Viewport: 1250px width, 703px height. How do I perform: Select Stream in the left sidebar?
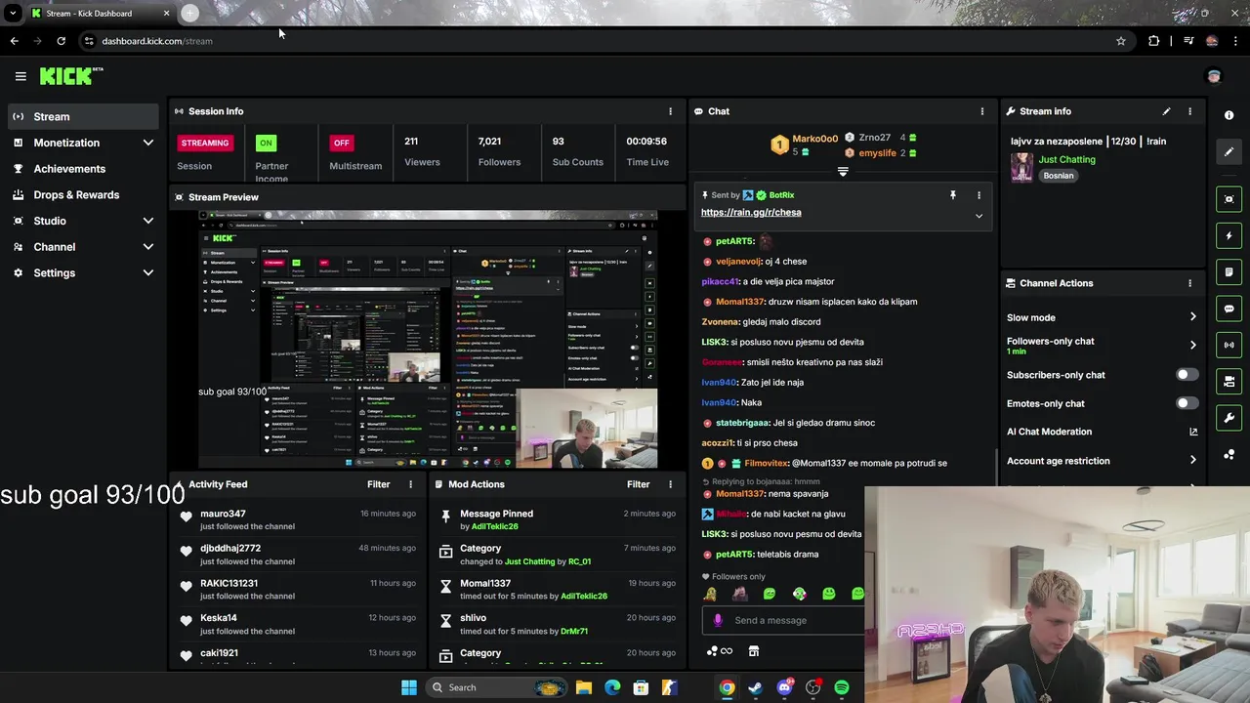click(83, 116)
